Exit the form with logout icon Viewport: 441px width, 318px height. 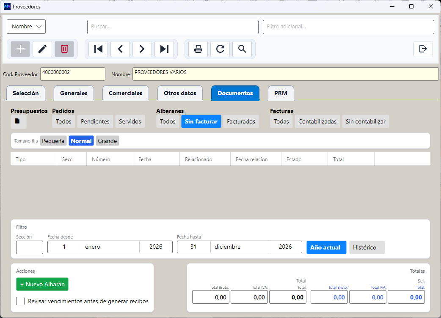[423, 49]
